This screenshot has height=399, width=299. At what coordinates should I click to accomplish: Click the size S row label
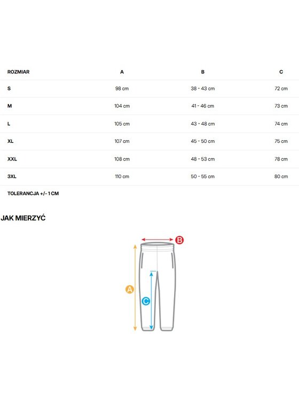9,89
